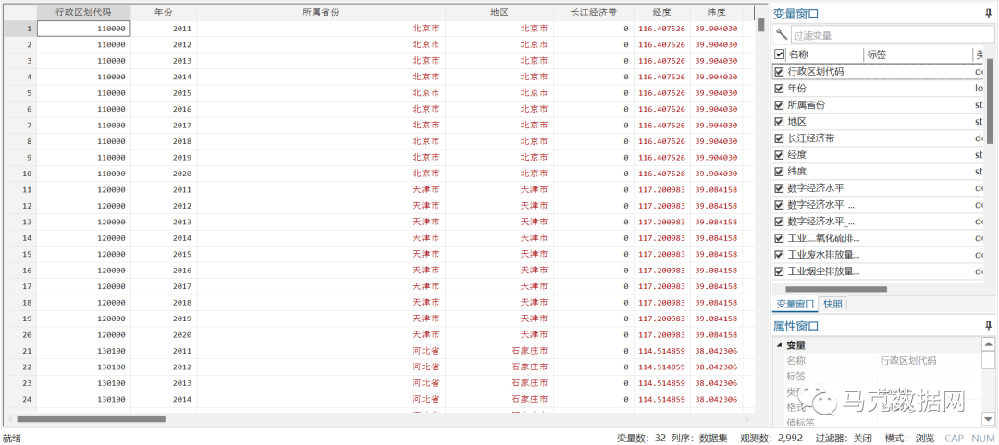999x445 pixels.
Task: Click the variable list vertical scrollbar
Action: pyautogui.click(x=990, y=102)
